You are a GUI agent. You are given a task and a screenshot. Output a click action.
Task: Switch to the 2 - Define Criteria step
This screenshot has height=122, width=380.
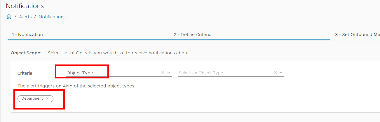(x=193, y=35)
